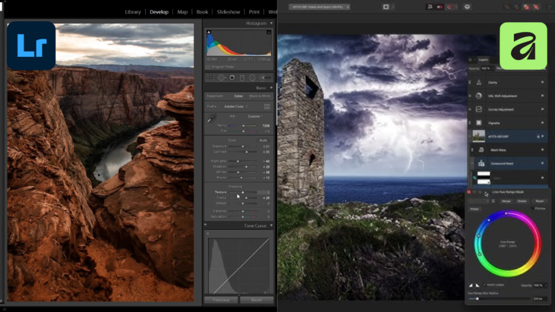This screenshot has height=312, width=555.
Task: Click the Merge button in Live Hue Range Mask
Action: tap(506, 201)
